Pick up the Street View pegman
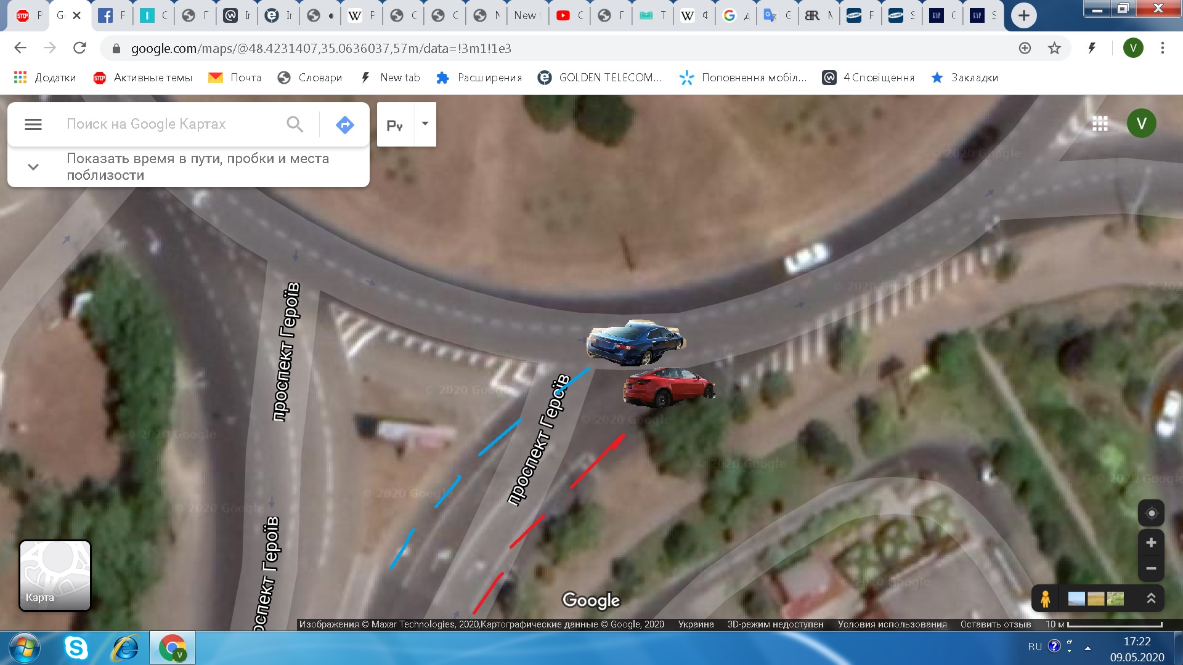This screenshot has height=665, width=1183. click(1046, 598)
